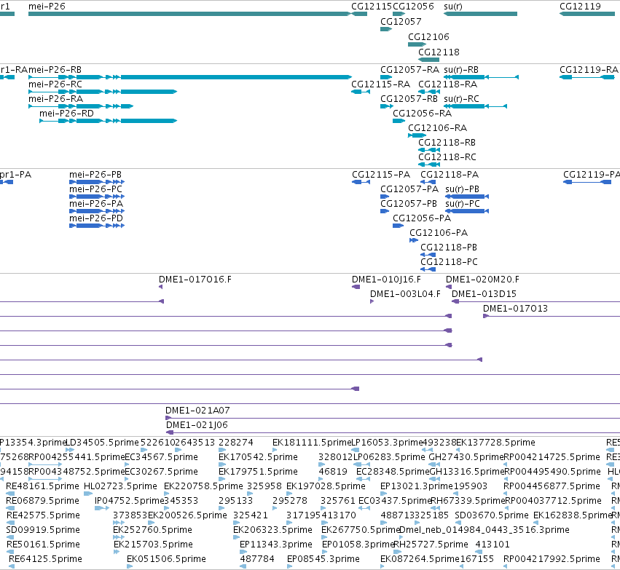The width and height of the screenshot is (620, 570).
Task: Click transcript CG12057-RA label
Action: click(409, 70)
